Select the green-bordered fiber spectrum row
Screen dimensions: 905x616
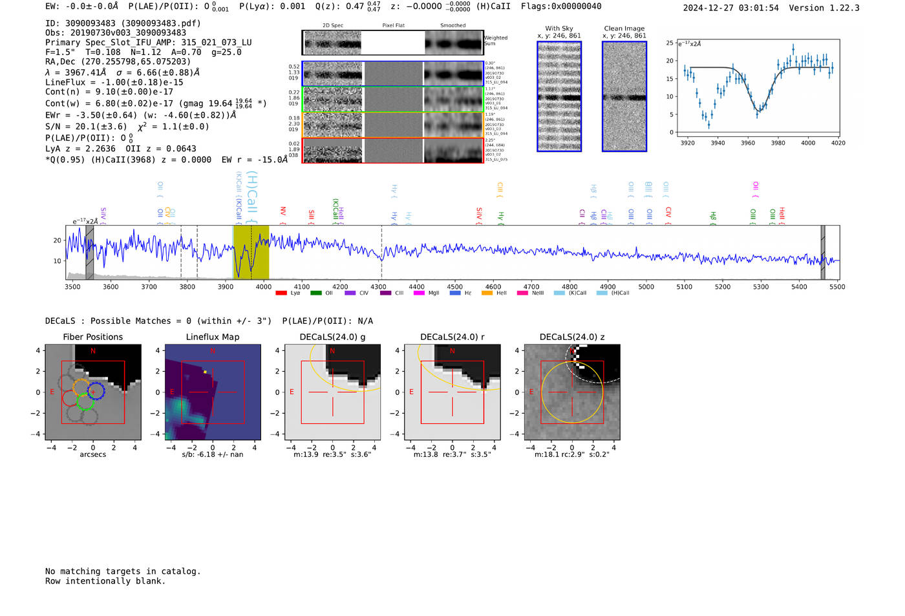coord(392,100)
